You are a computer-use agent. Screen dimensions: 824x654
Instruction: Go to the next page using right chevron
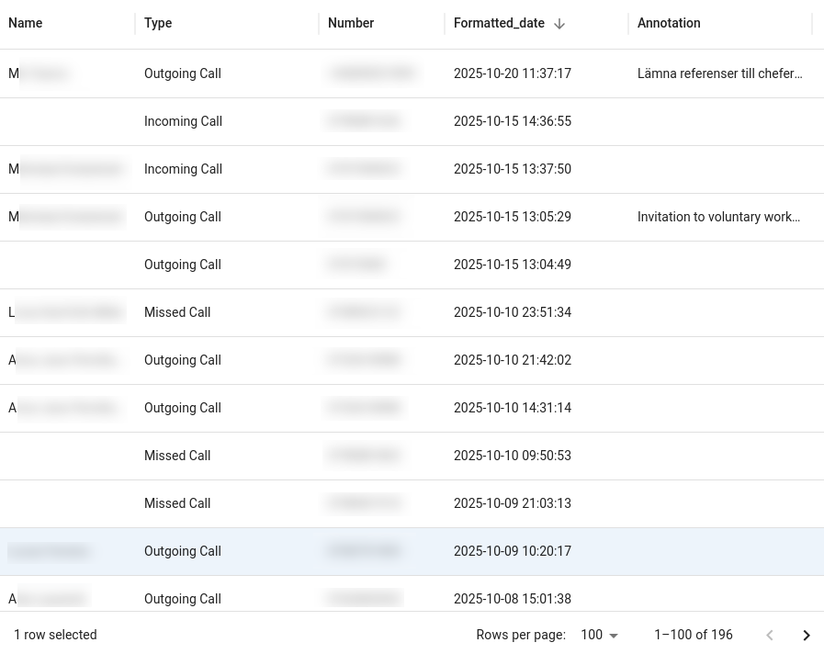point(807,635)
